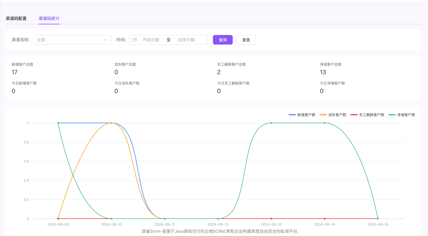Image resolution: width=428 pixels, height=236 pixels.
Task: Click the 结束日期 end date field
Action: pos(186,40)
